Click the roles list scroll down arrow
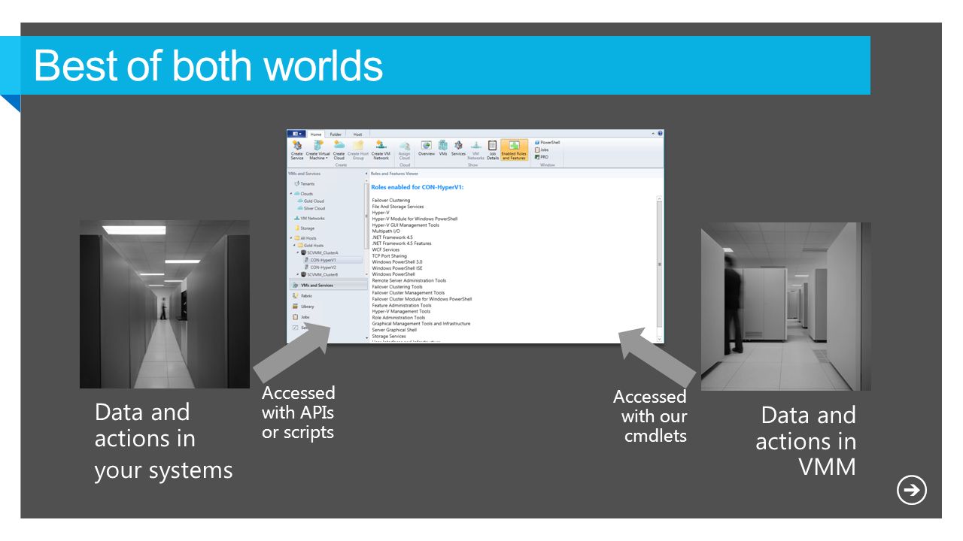963x541 pixels. point(660,339)
